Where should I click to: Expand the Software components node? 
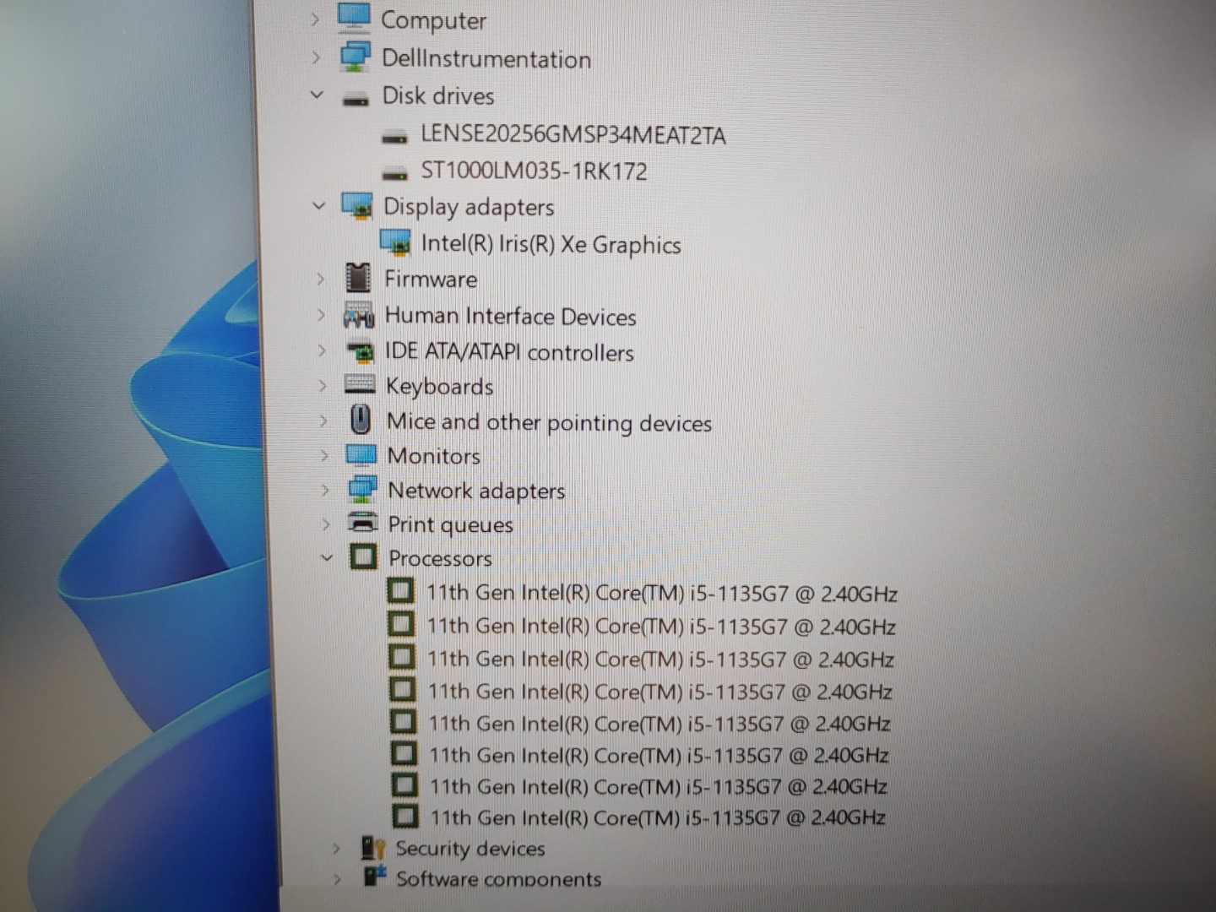(338, 879)
